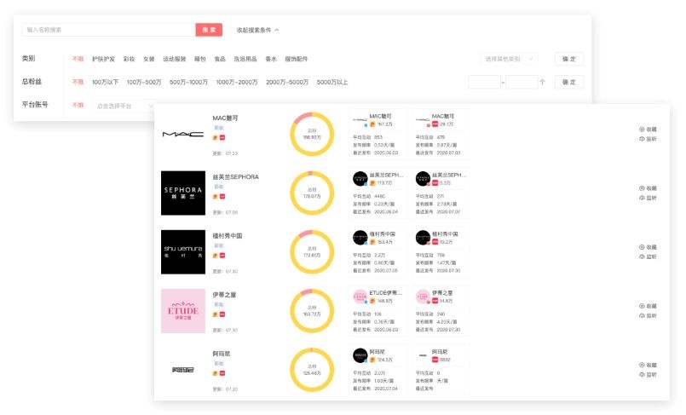Click 确定 button in the 总粉丝 row
The image size is (686, 415).
point(568,82)
